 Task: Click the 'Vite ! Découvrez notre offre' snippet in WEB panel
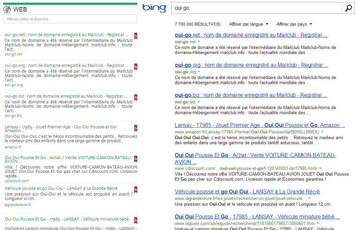pyautogui.click(x=71, y=172)
